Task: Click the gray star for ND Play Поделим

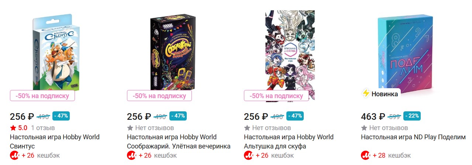Action: pos(364,128)
